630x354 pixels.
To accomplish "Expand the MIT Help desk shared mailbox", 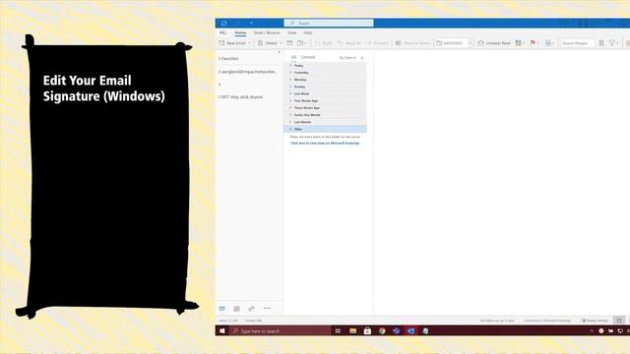I will click(x=220, y=97).
